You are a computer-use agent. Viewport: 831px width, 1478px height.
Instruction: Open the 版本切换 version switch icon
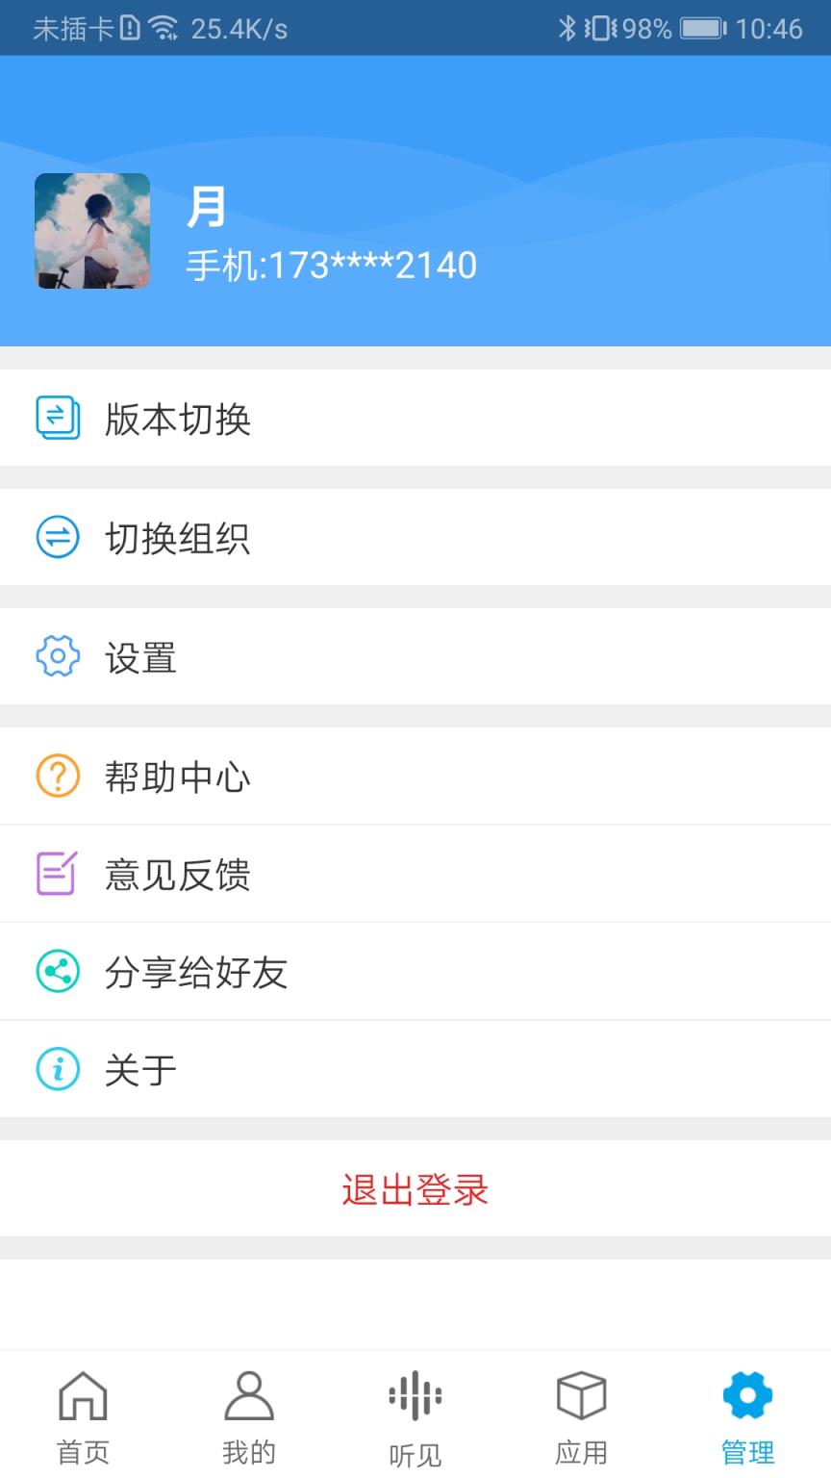(x=57, y=419)
